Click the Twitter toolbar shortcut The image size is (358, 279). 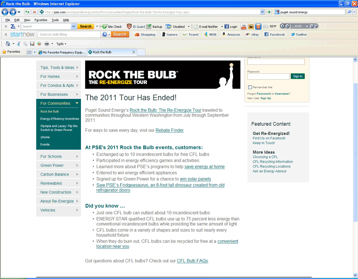298,34
